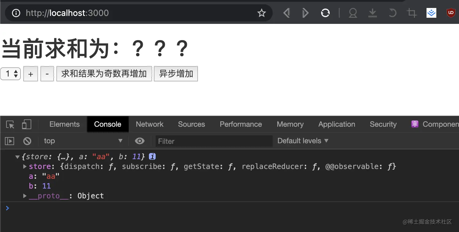
Task: Click the 异步增加 button
Action: click(176, 74)
